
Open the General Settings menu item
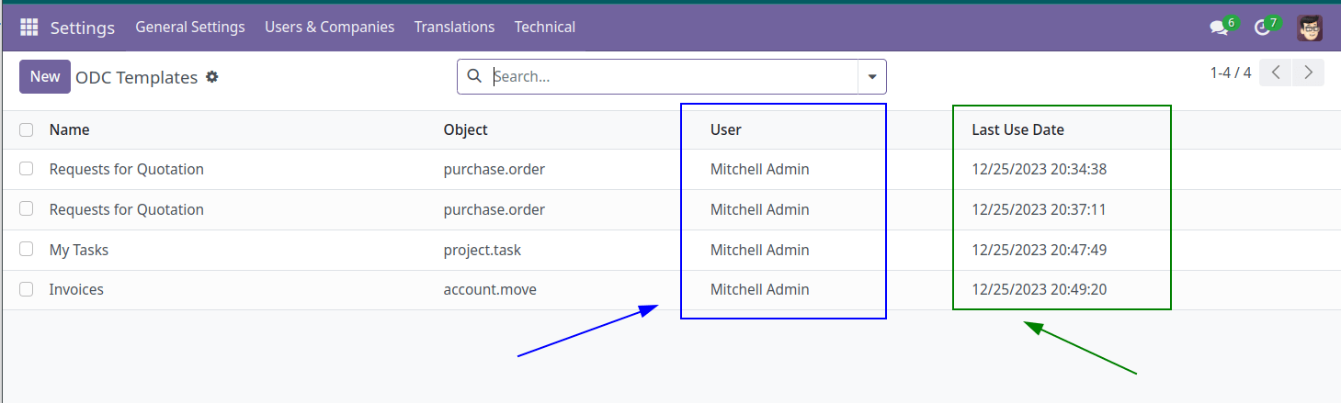click(190, 28)
